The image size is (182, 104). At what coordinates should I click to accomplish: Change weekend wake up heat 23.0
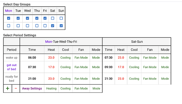[121, 58]
